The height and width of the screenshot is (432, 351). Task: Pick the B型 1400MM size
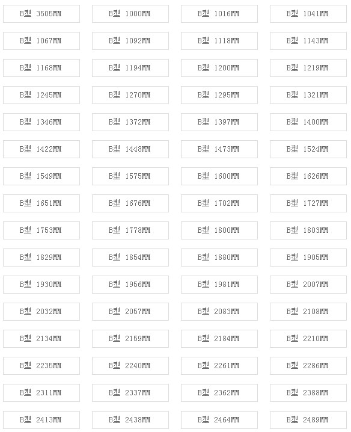pos(308,122)
